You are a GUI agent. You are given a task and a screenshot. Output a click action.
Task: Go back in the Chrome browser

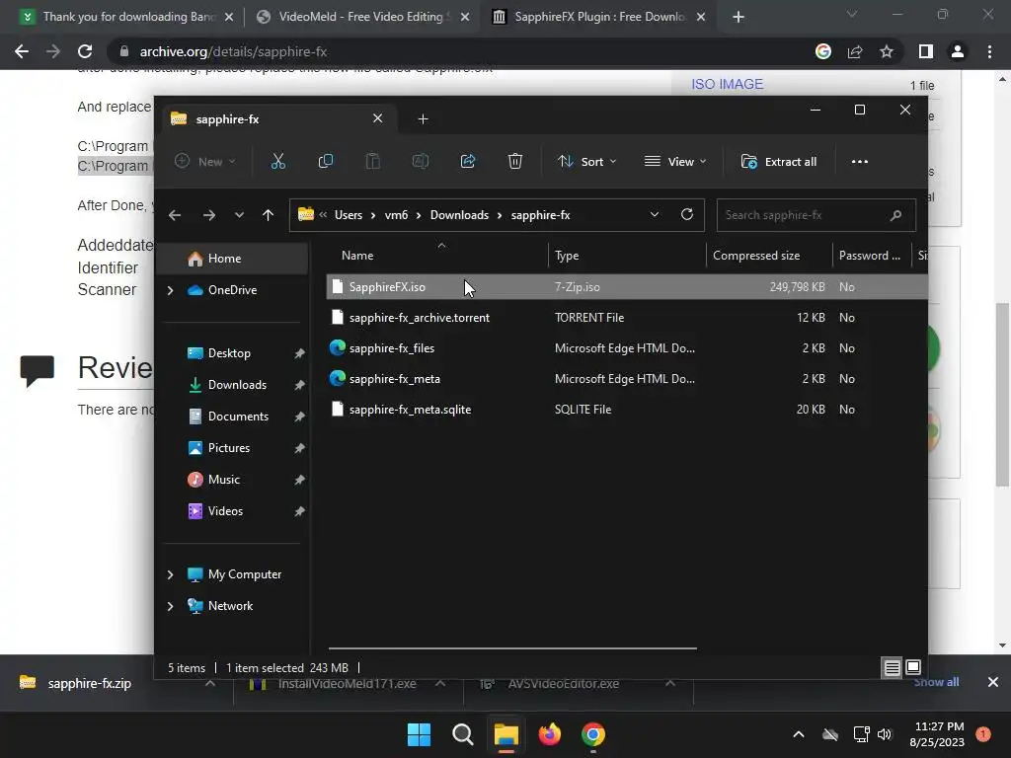(22, 51)
